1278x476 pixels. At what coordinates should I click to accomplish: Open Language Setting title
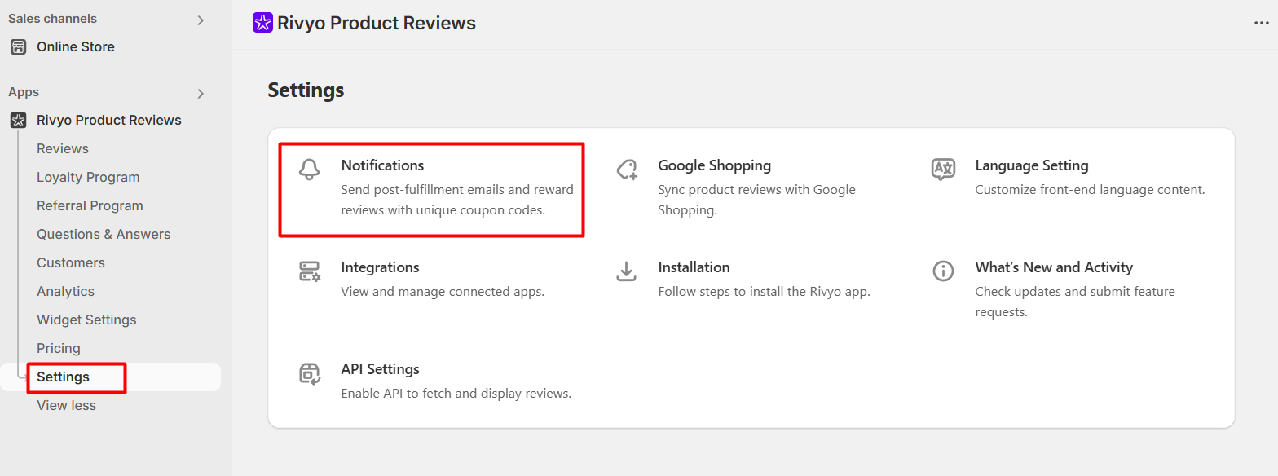pyautogui.click(x=1032, y=165)
